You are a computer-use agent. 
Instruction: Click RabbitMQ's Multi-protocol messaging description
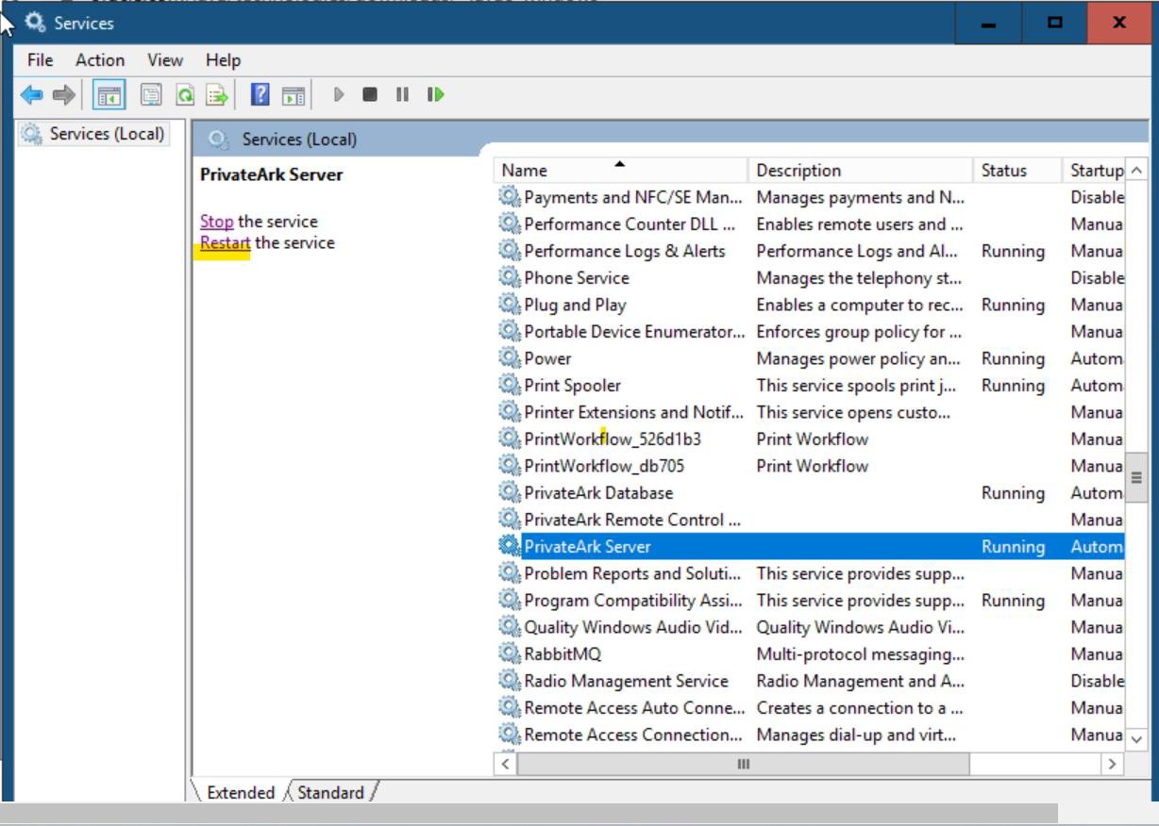pos(860,654)
